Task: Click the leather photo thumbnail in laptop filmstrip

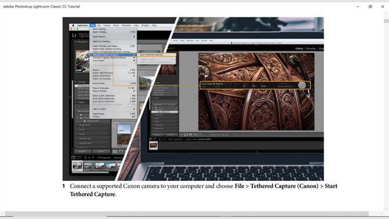Action: click(x=153, y=145)
